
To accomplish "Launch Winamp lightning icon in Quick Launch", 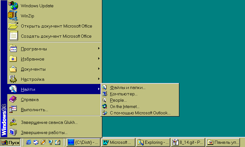I will click(43, 142).
